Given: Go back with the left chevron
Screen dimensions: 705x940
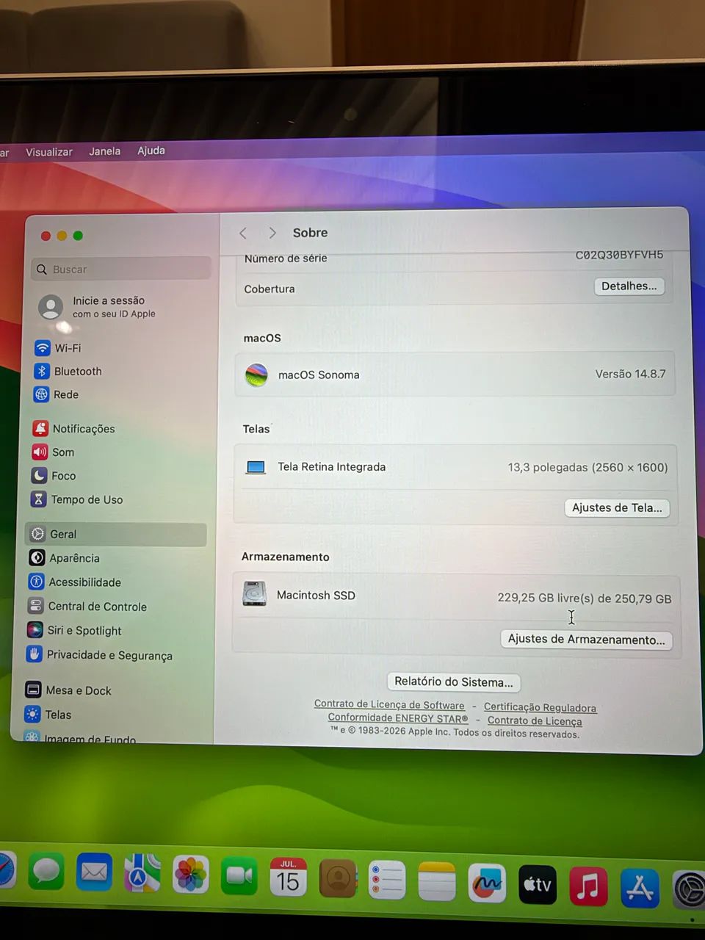Looking at the screenshot, I should 243,233.
